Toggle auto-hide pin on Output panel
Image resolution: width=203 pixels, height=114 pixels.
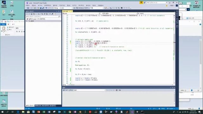[172, 88]
